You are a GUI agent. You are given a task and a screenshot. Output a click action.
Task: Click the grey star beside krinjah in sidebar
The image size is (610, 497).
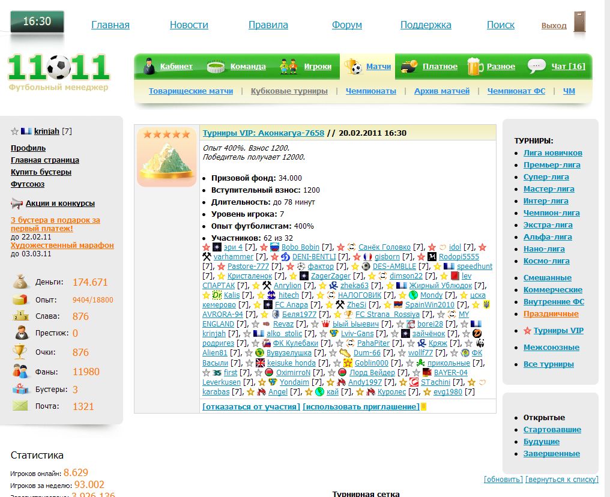pos(15,131)
